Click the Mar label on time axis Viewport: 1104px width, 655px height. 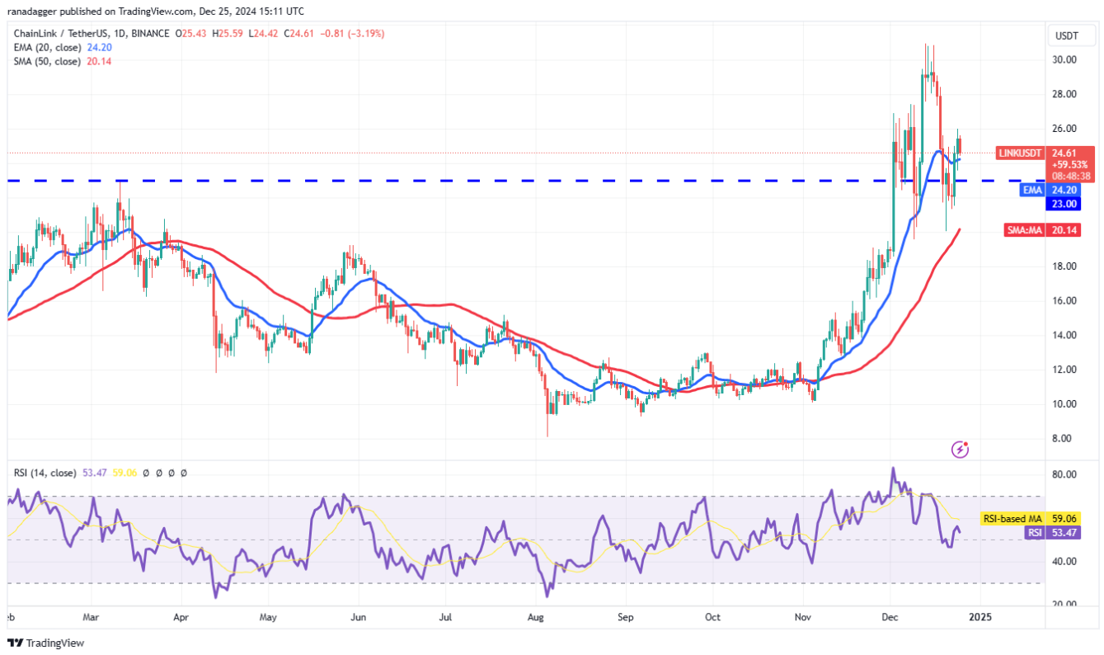(x=92, y=617)
